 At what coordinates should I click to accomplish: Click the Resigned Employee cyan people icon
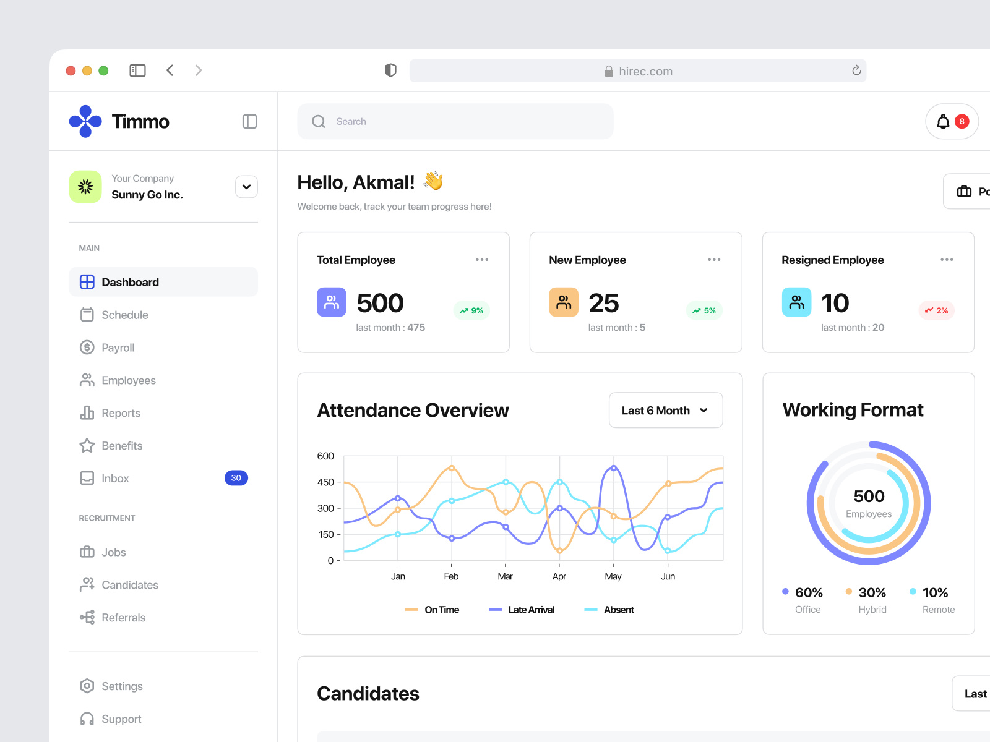pos(796,302)
